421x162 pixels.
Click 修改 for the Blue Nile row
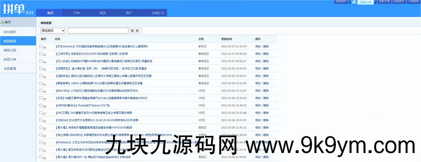(x=258, y=90)
